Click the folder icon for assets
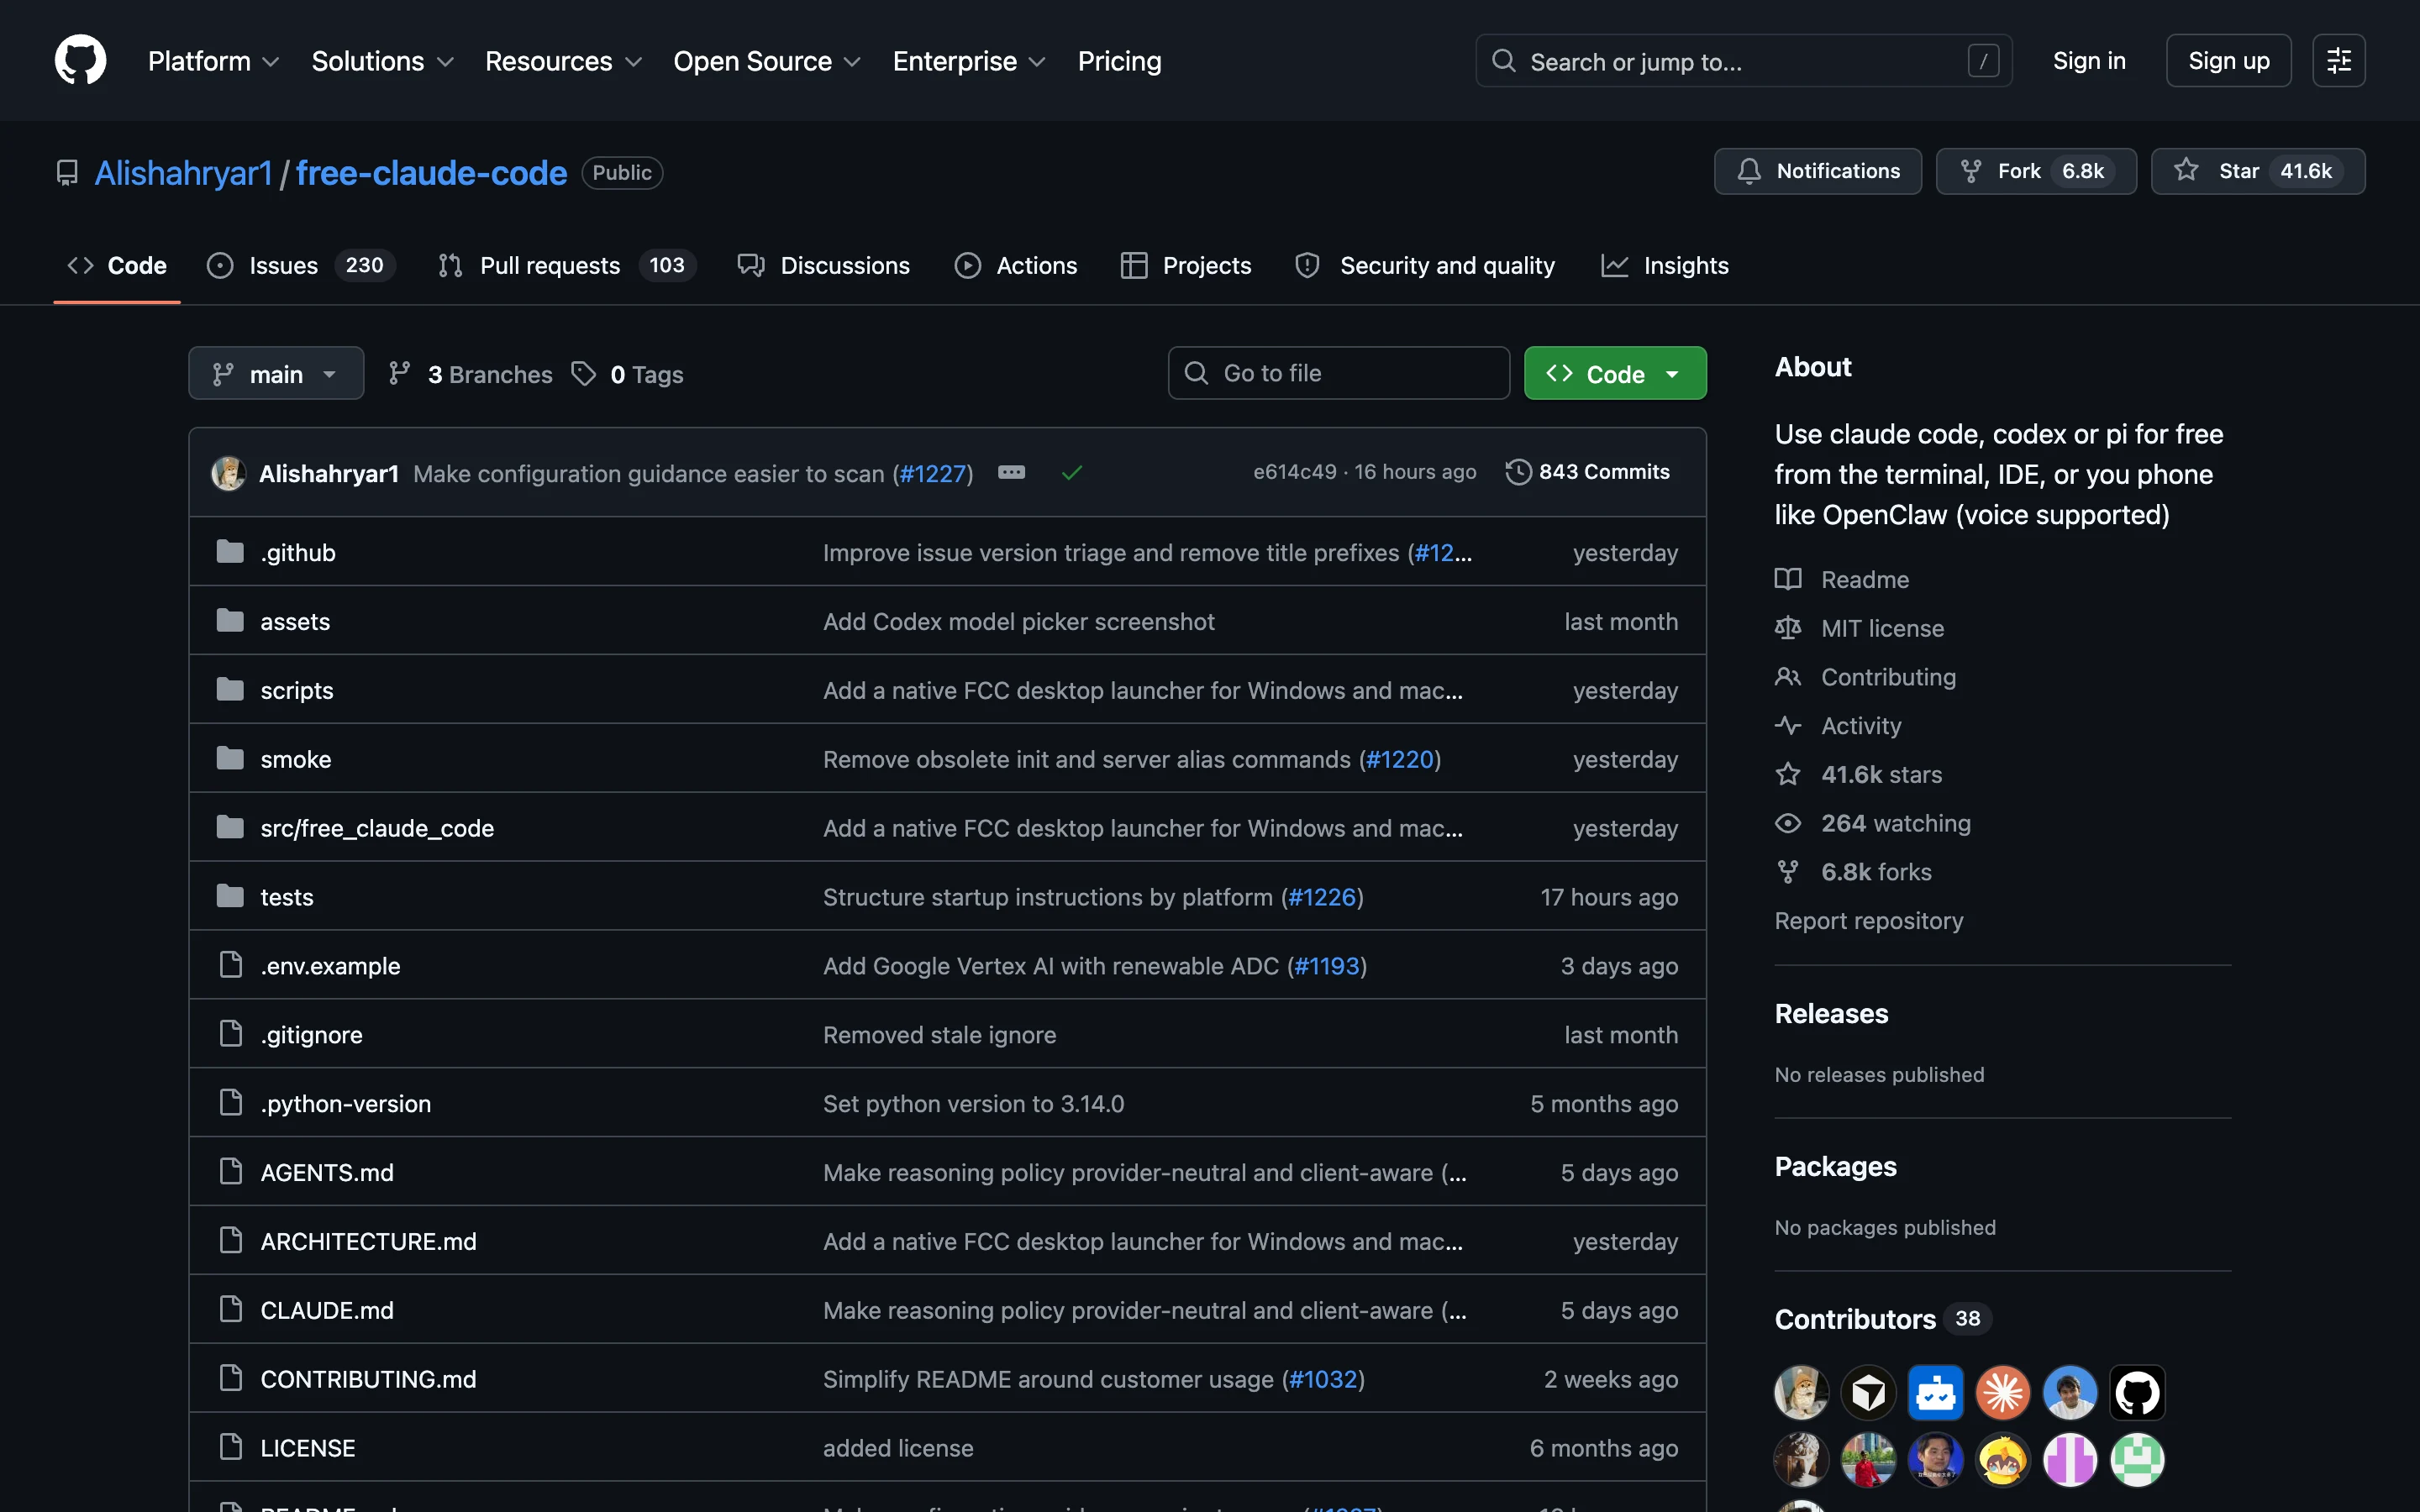 click(230, 621)
